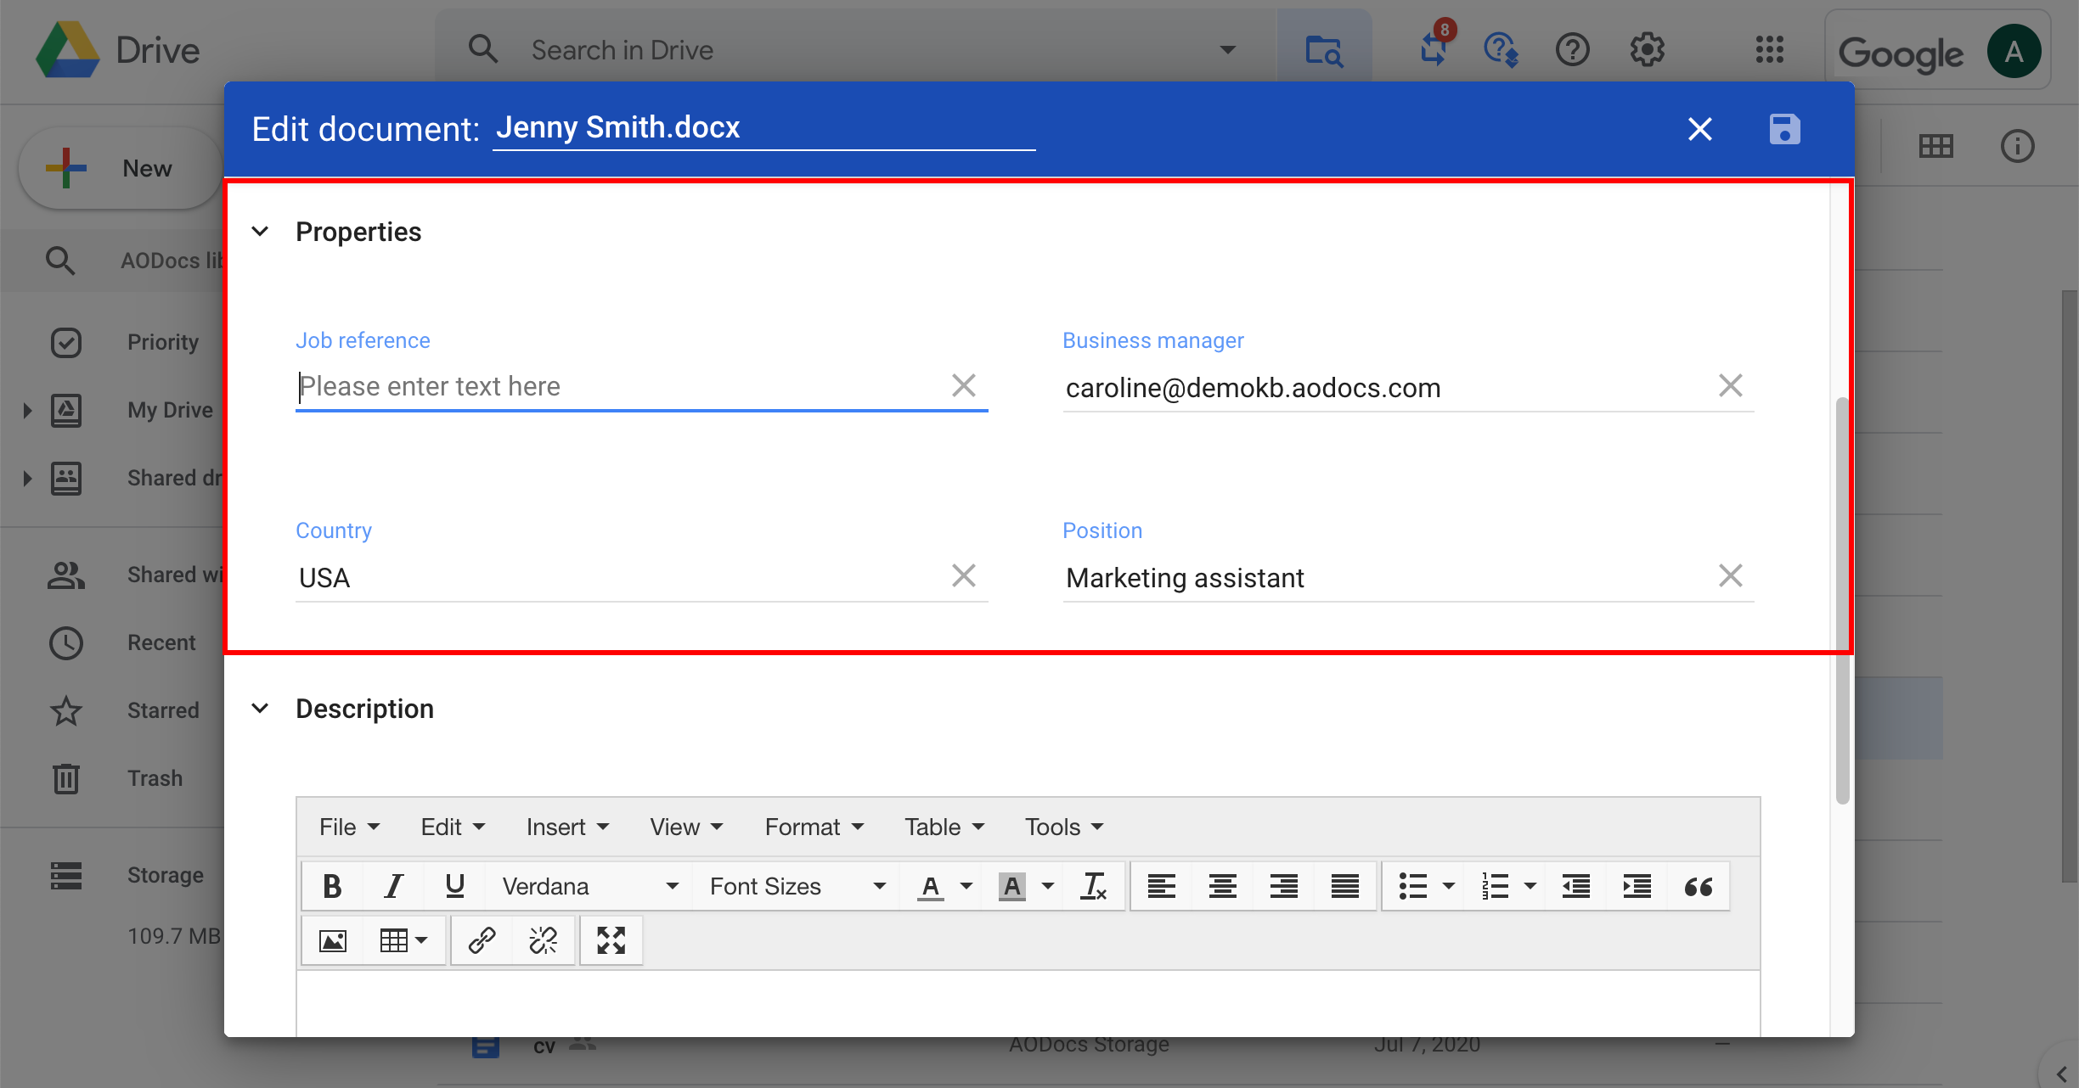
Task: Collapse the Properties section
Action: (x=260, y=231)
